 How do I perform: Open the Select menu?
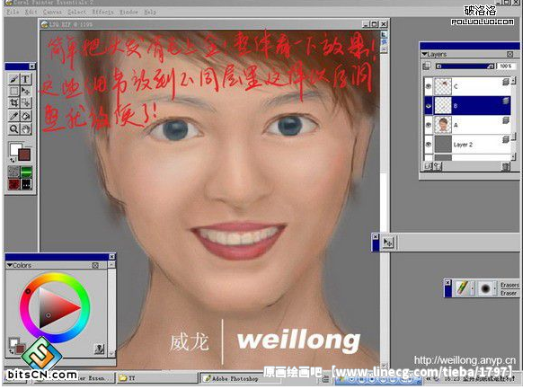76,12
